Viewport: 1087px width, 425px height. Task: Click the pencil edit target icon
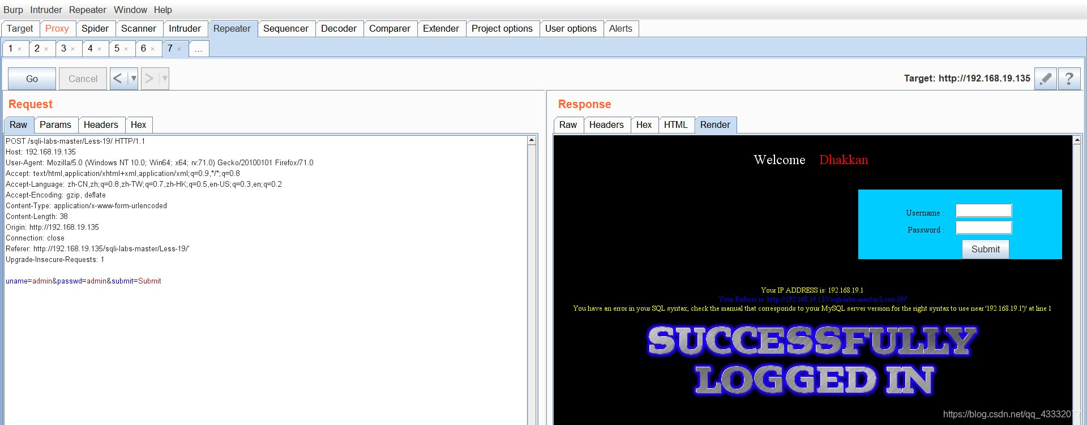click(x=1046, y=79)
